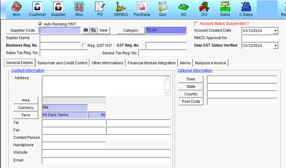
Task: Open the Item module icon
Action: click(17, 7)
